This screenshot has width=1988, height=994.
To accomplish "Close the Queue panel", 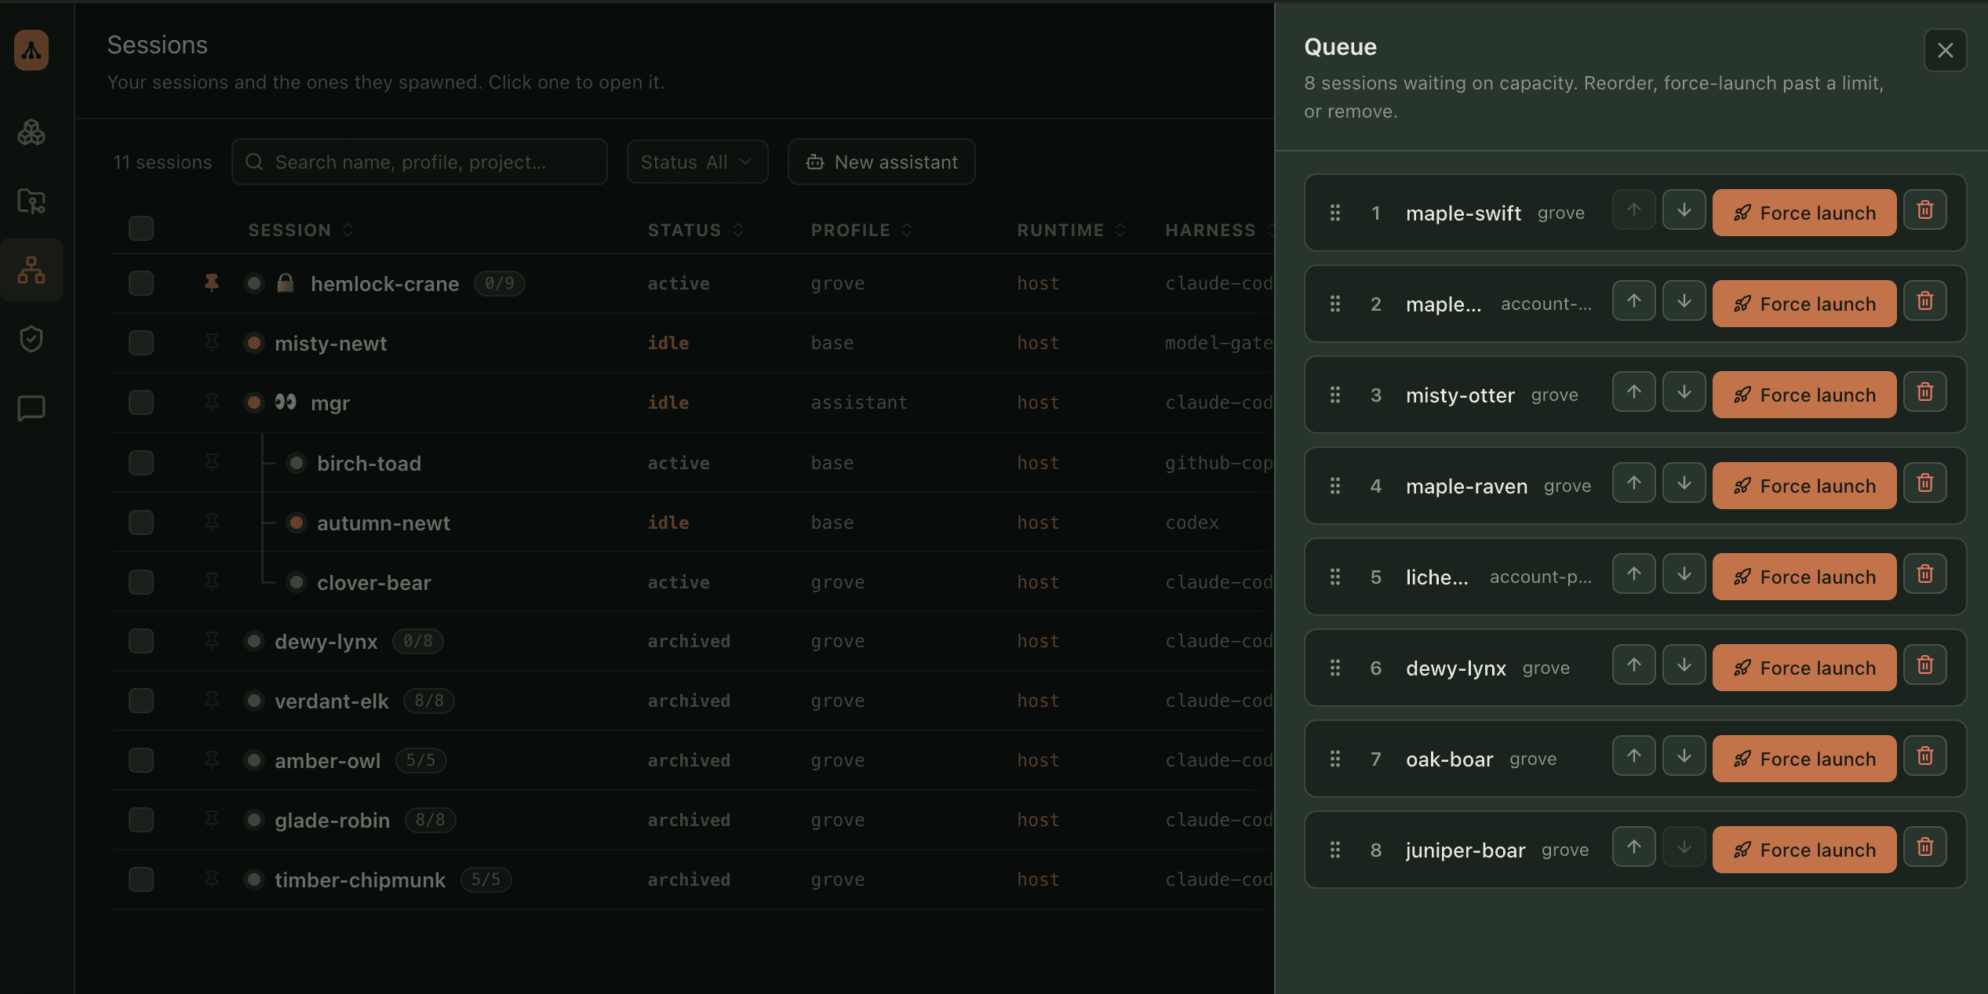I will (x=1945, y=50).
